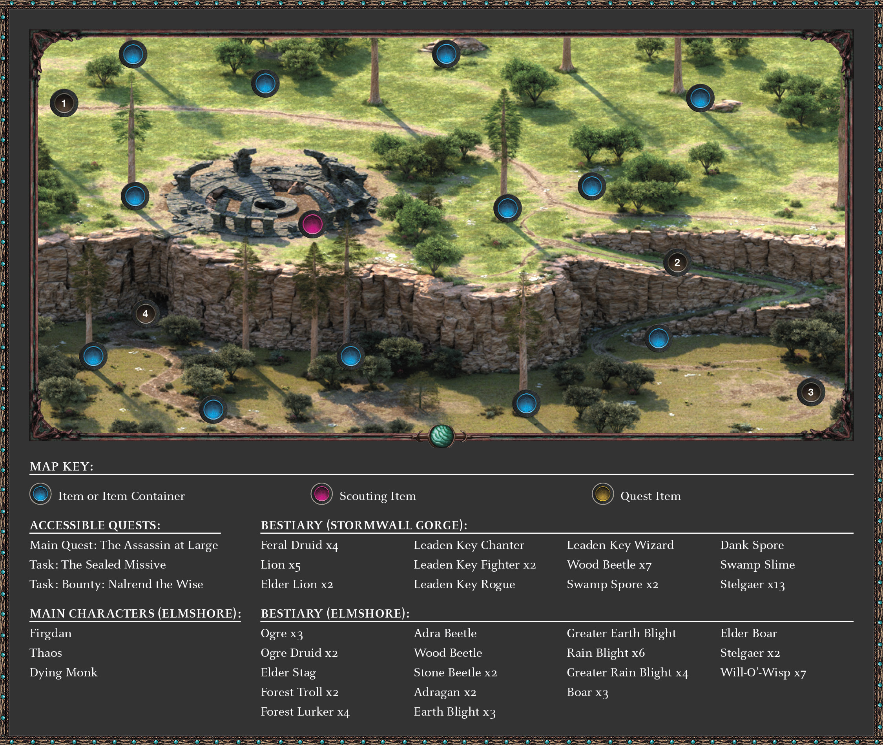Select the "Feral Druid x4" entry

click(x=299, y=545)
